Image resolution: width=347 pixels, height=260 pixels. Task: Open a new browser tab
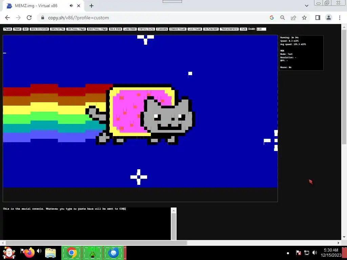coord(91,6)
